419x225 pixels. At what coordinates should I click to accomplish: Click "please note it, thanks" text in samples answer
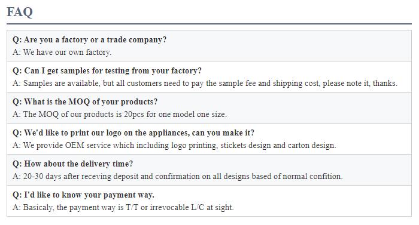point(360,83)
